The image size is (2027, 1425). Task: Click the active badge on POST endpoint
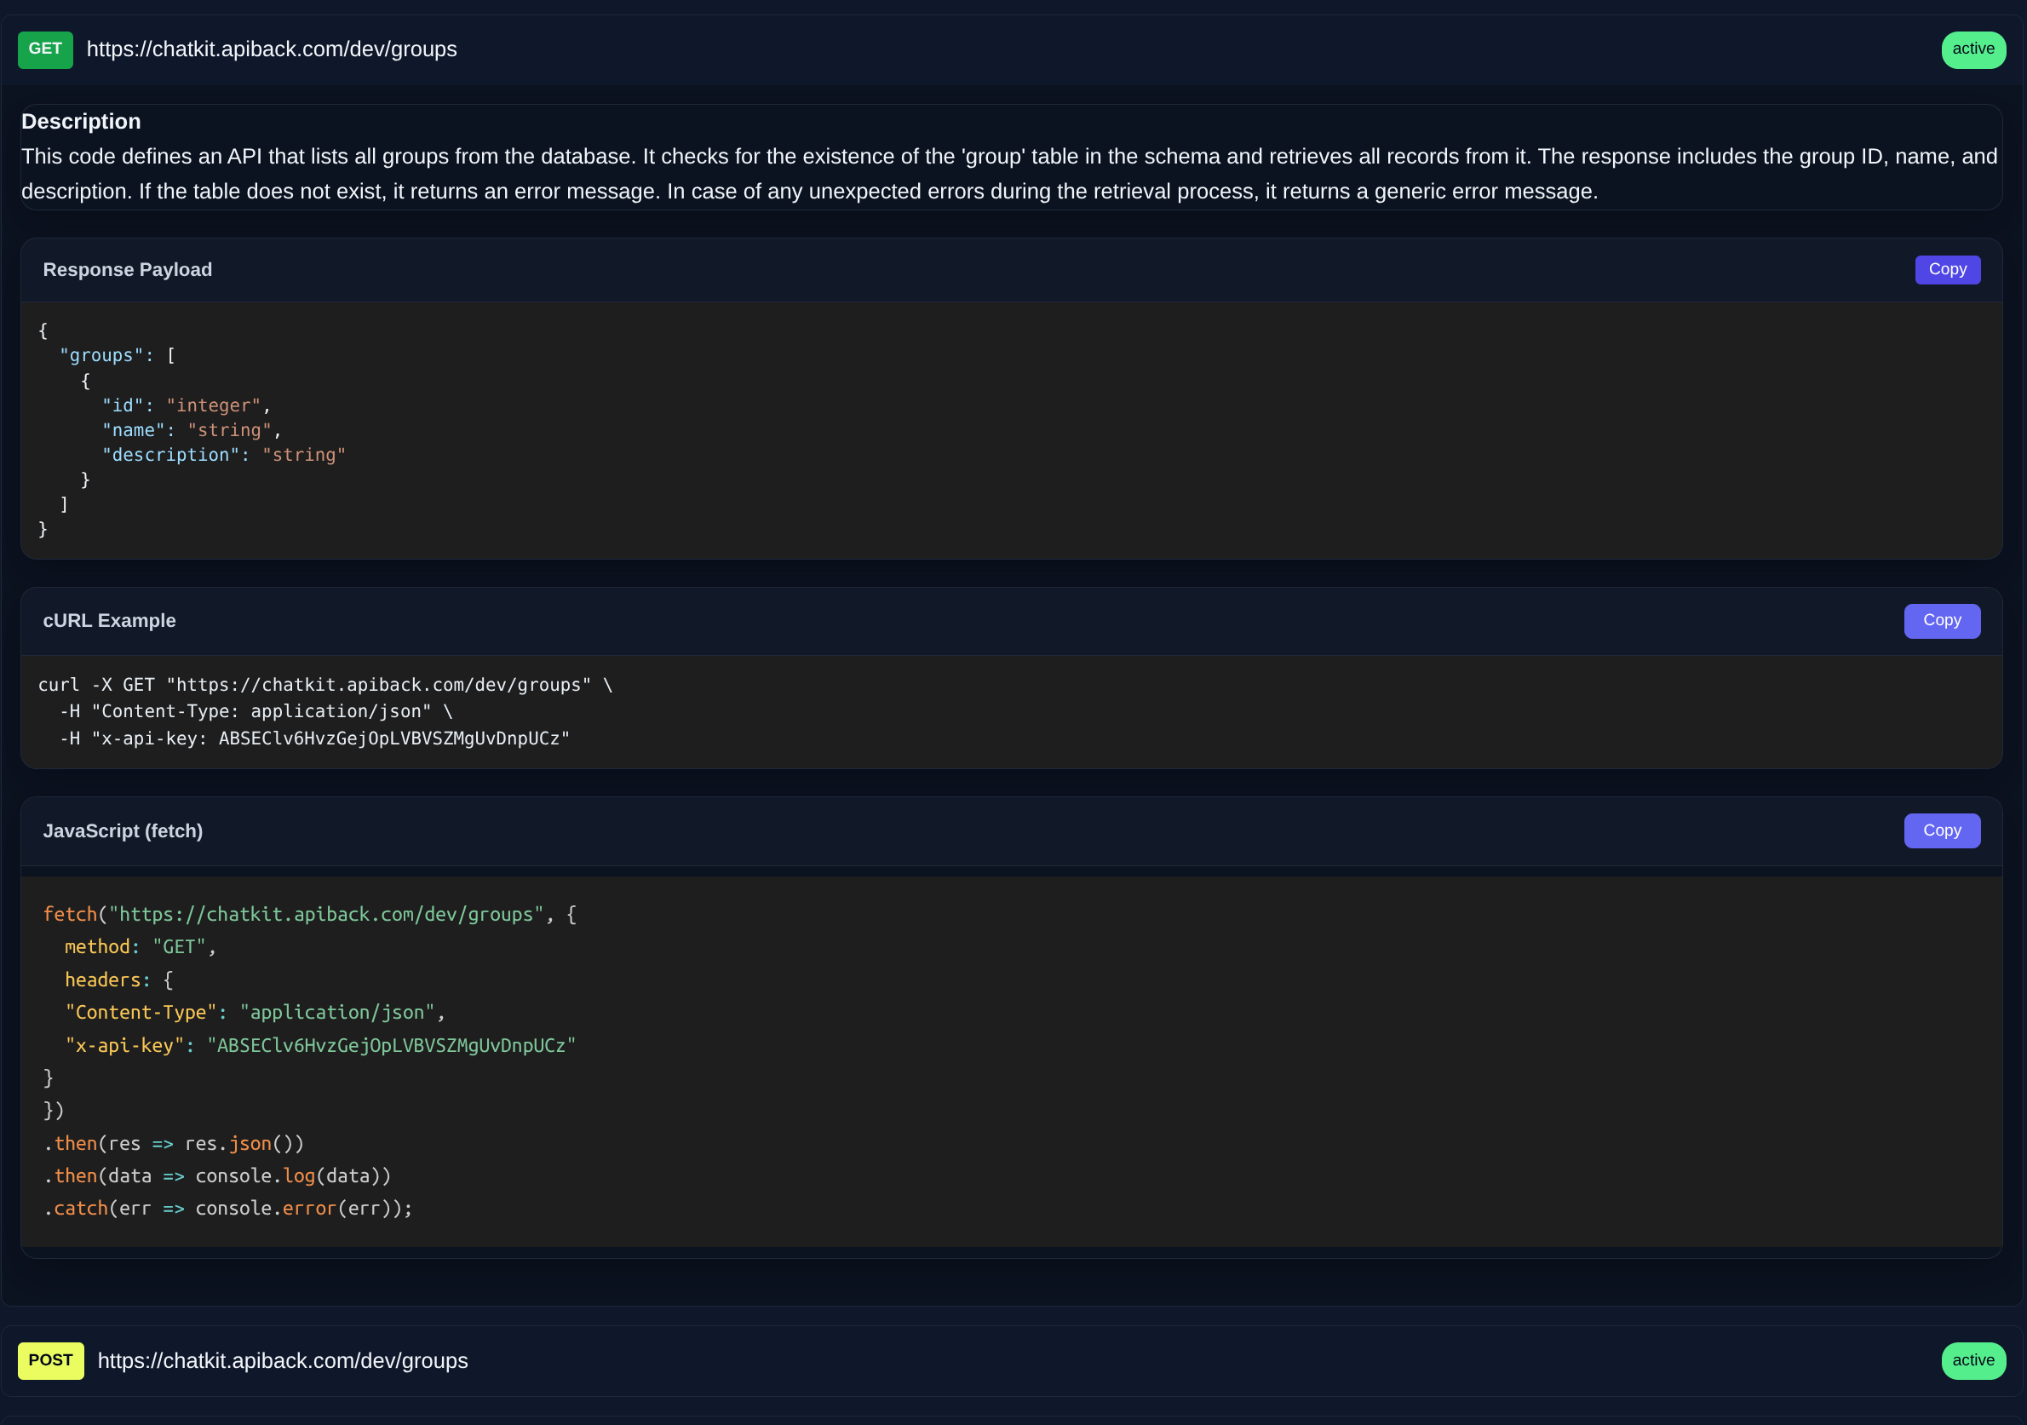(x=1974, y=1360)
